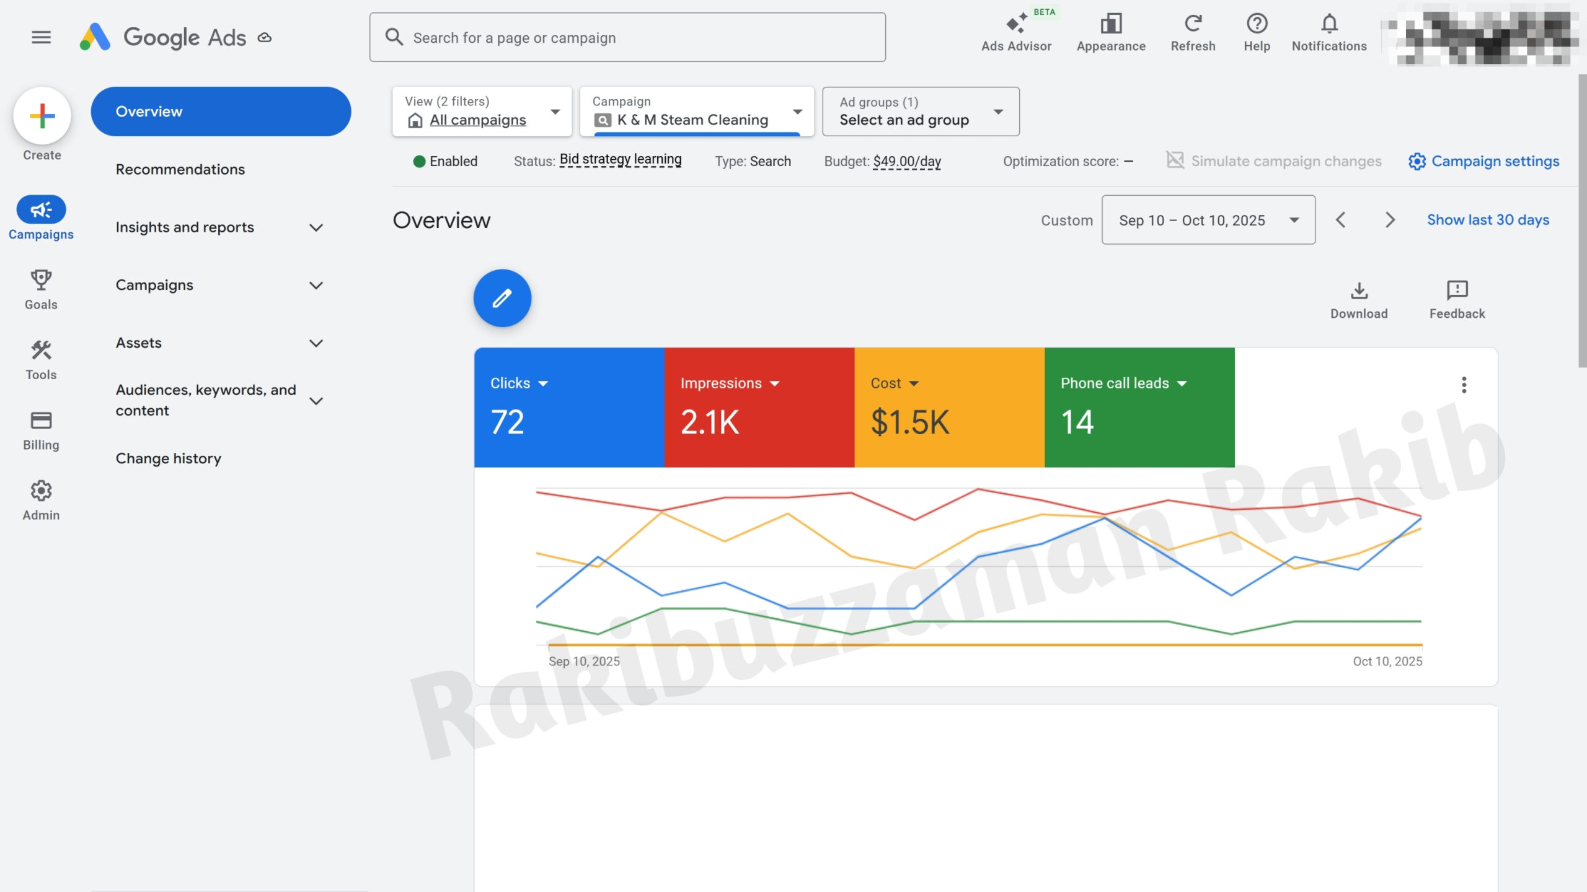The height and width of the screenshot is (892, 1587).
Task: Open the date range picker
Action: click(1208, 220)
